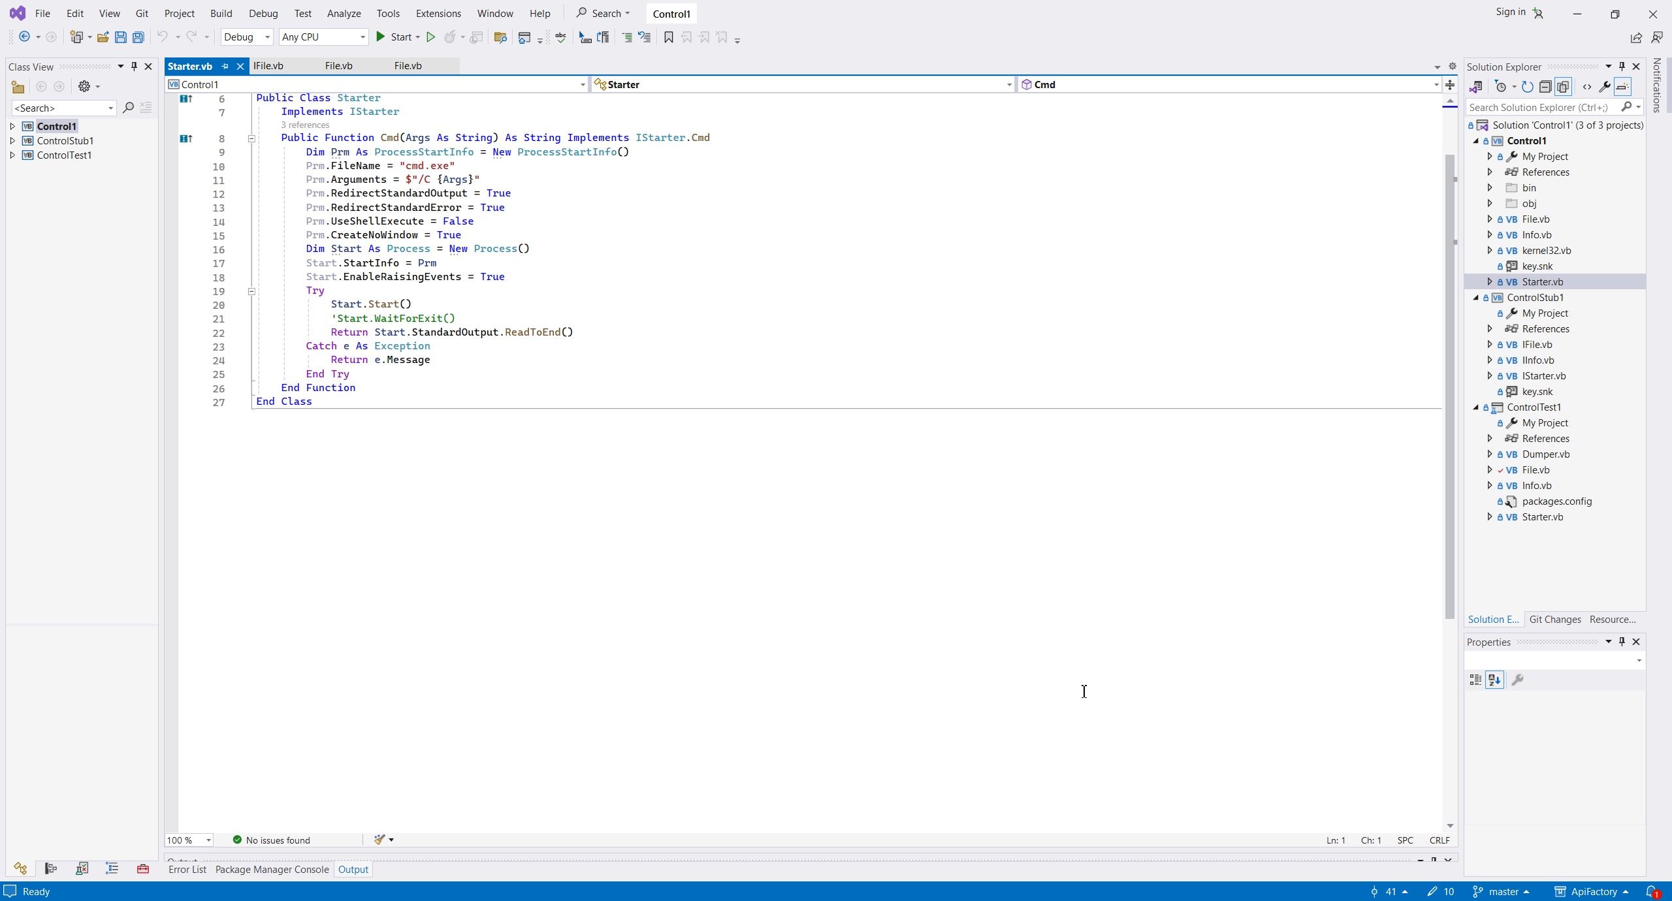Click the Start debugging button
This screenshot has width=1672, height=901.
point(396,37)
